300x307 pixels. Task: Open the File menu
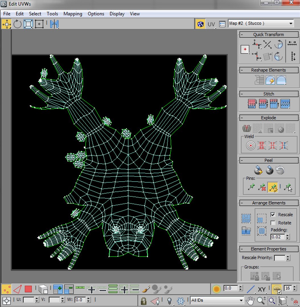pos(7,14)
